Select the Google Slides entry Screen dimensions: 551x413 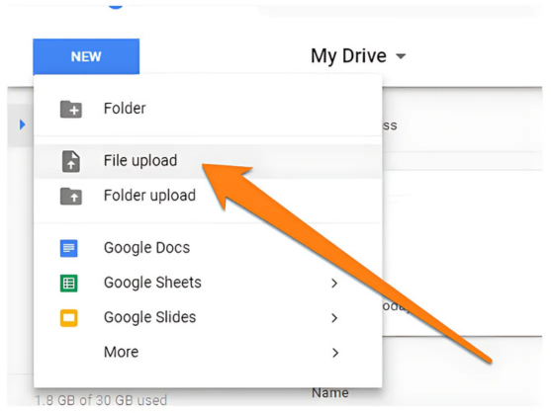pyautogui.click(x=208, y=317)
